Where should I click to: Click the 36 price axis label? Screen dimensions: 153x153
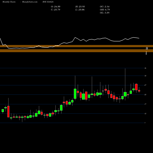coord(145,68)
